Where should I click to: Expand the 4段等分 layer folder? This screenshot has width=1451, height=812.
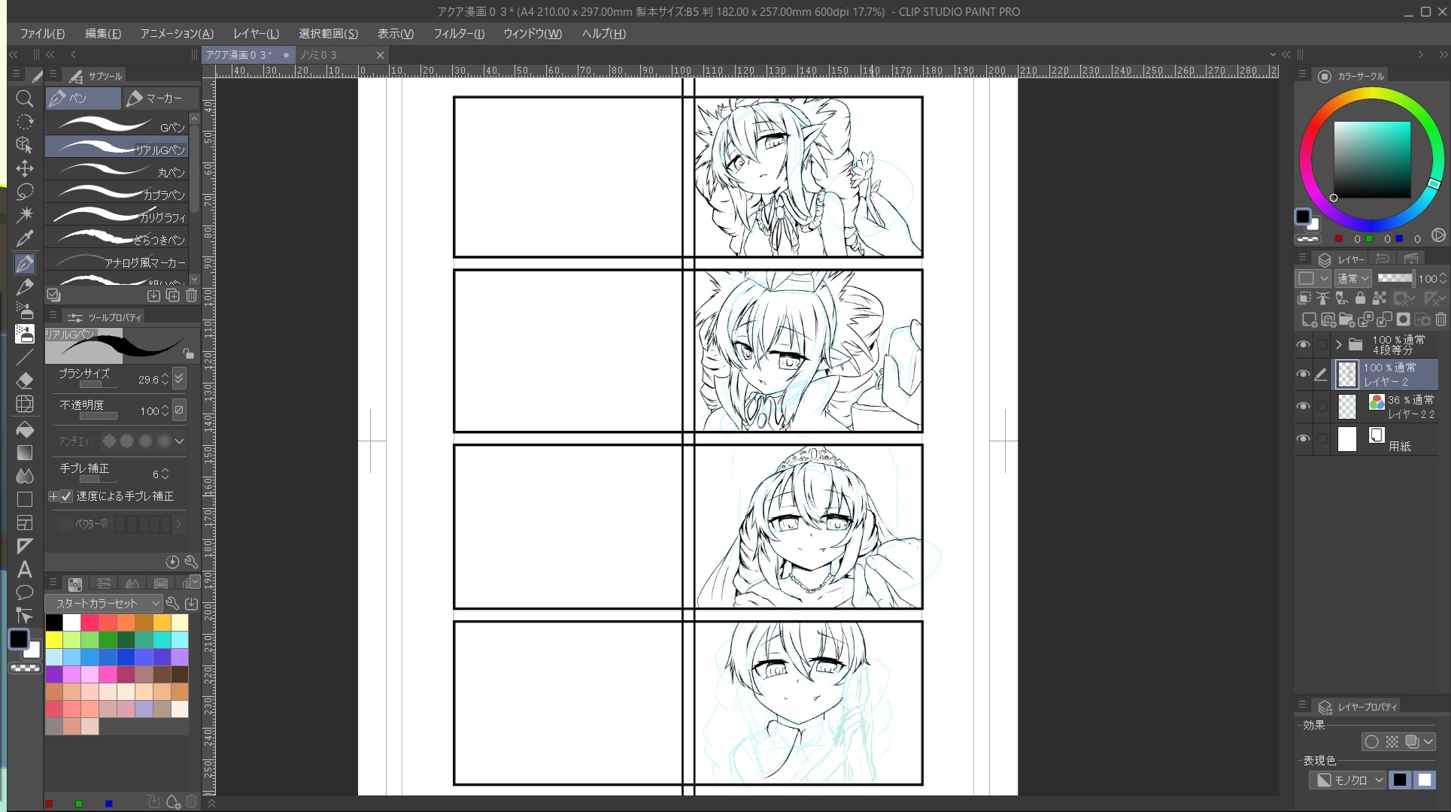click(1338, 344)
